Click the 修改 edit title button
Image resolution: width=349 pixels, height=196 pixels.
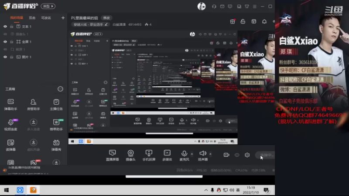tap(106, 18)
